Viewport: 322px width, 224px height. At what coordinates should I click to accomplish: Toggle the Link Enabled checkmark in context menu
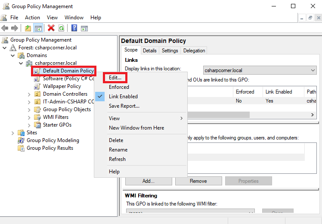[100, 97]
